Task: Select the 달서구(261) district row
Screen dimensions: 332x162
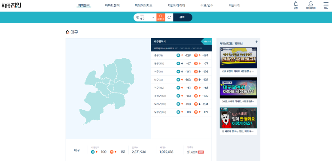Action: [181, 104]
